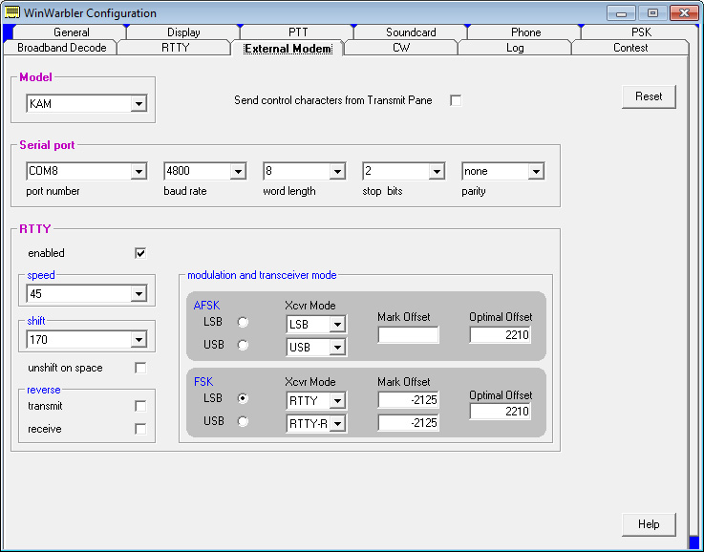This screenshot has height=552, width=704.
Task: Switch to the Soundcard tab
Action: (411, 32)
